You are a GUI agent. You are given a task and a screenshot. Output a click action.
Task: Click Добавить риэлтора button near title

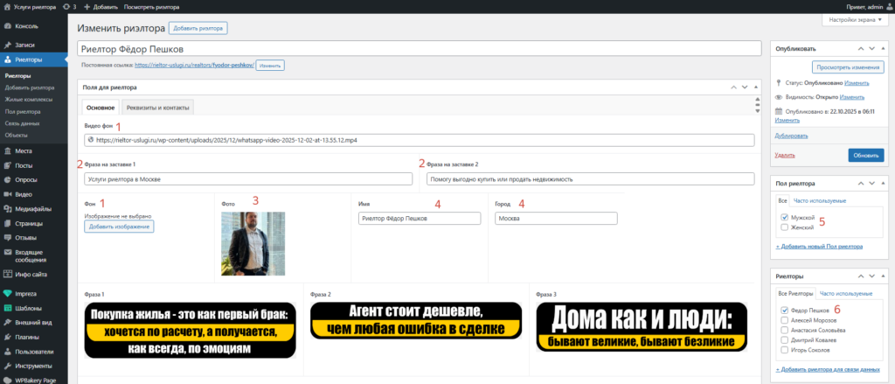(198, 28)
